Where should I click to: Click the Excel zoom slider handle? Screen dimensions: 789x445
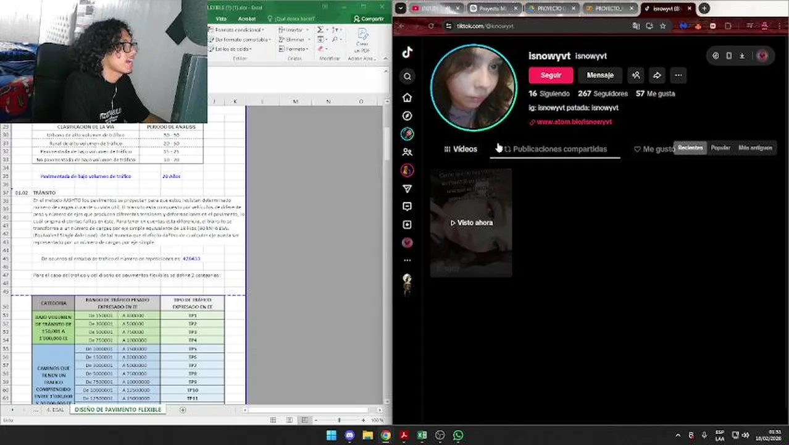click(x=339, y=420)
